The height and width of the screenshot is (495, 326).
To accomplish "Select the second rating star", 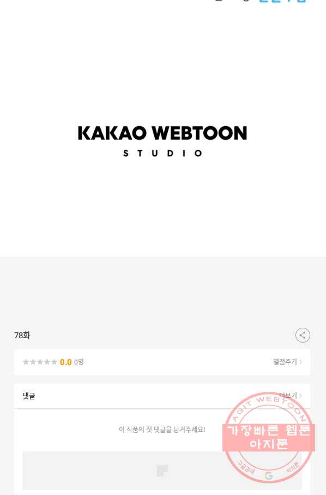I will [33, 362].
